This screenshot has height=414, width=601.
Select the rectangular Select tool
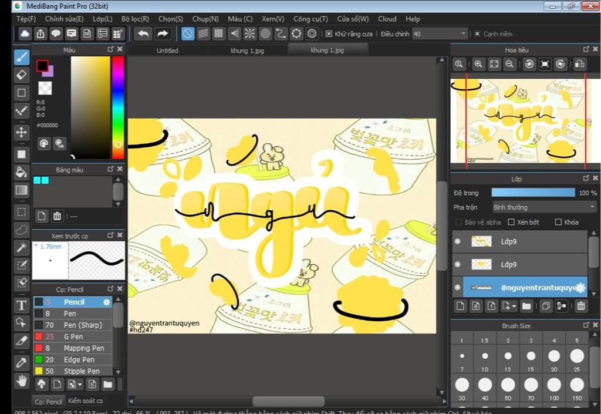(x=22, y=211)
